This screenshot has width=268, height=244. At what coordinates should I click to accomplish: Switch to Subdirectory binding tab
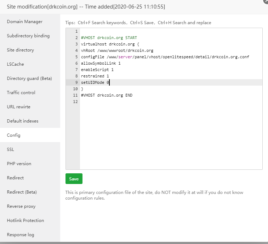tap(28, 36)
